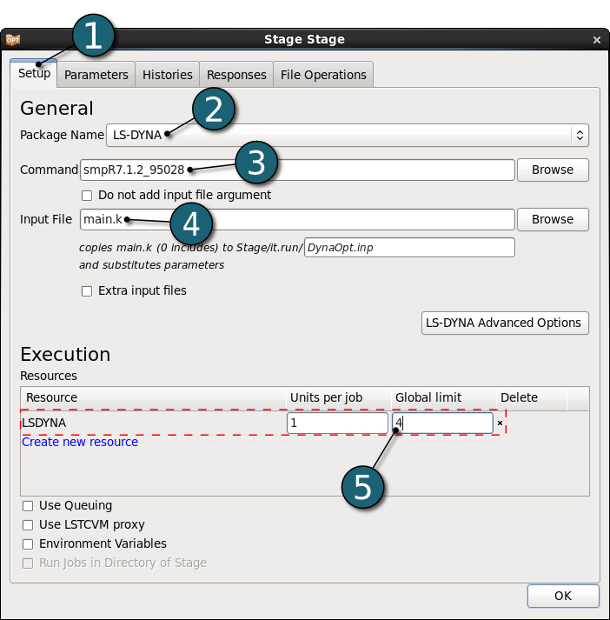Check the Environment Variables box

28,543
